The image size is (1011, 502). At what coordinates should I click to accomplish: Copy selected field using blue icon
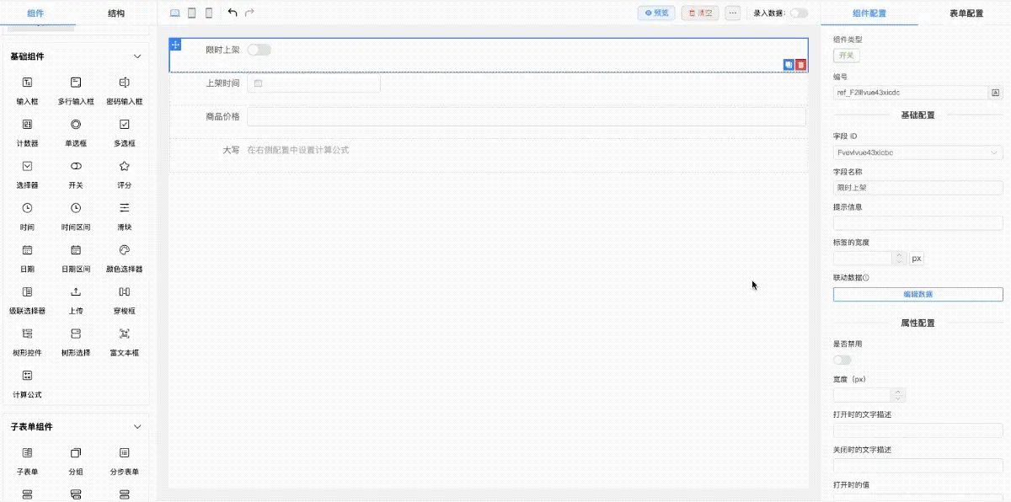pyautogui.click(x=789, y=65)
